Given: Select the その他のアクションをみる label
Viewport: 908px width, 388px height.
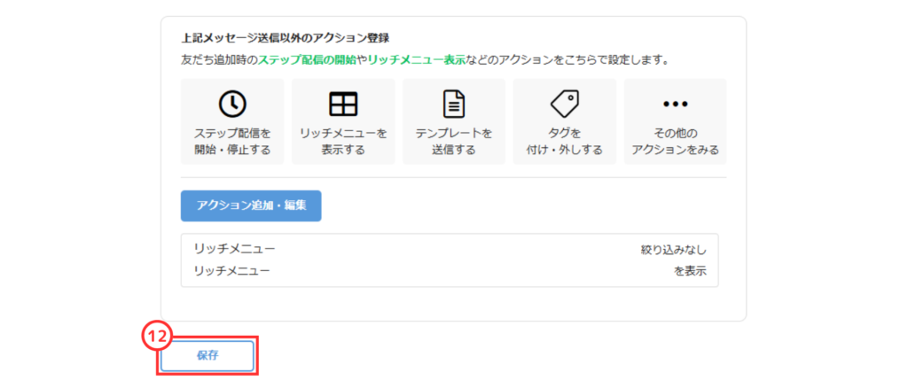Looking at the screenshot, I should tap(675, 142).
